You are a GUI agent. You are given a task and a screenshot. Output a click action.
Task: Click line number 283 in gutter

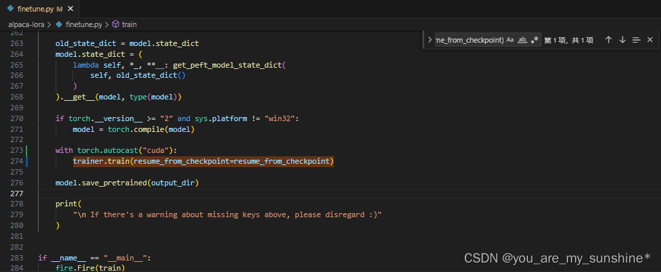[16, 258]
